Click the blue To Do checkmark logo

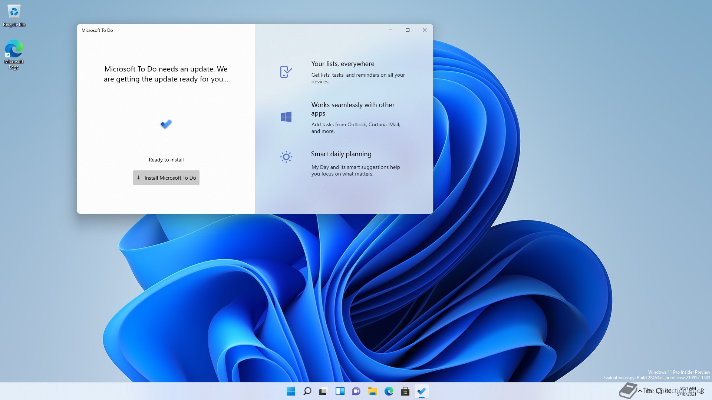pyautogui.click(x=166, y=124)
